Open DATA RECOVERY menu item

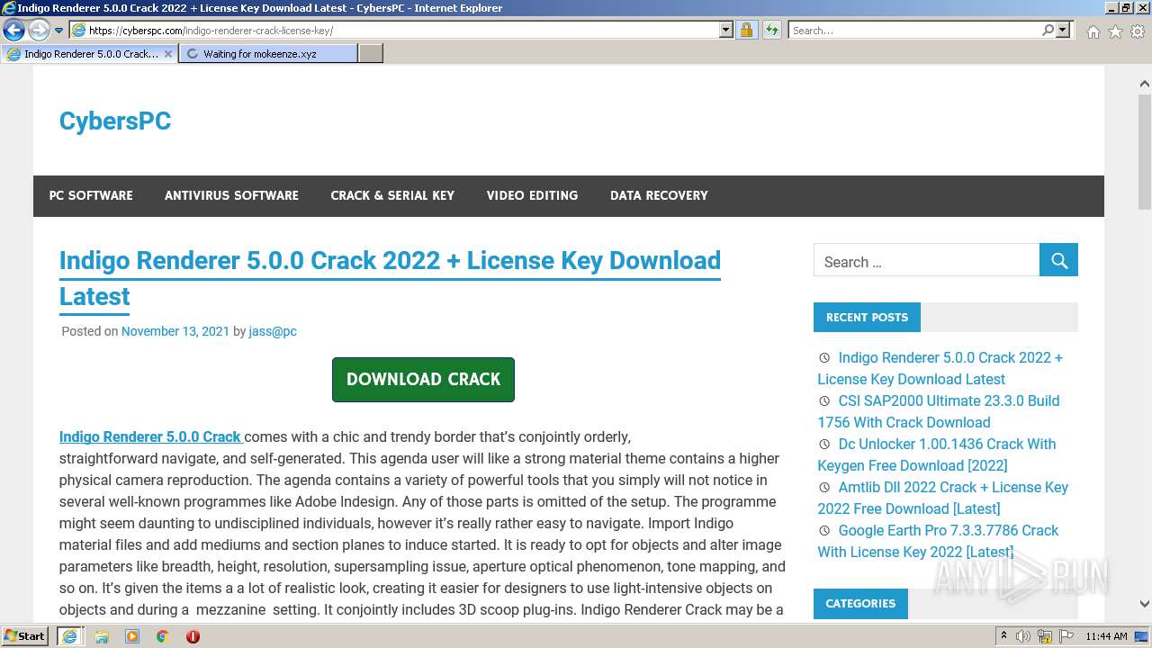tap(659, 195)
